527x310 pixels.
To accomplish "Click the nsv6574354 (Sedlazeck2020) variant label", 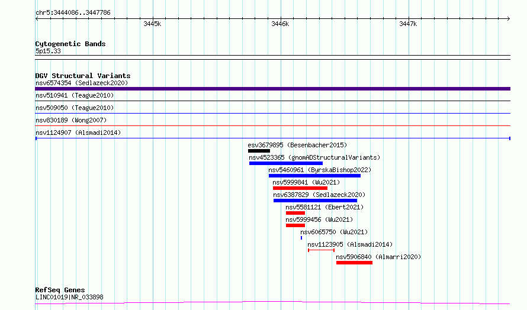I will (x=82, y=83).
